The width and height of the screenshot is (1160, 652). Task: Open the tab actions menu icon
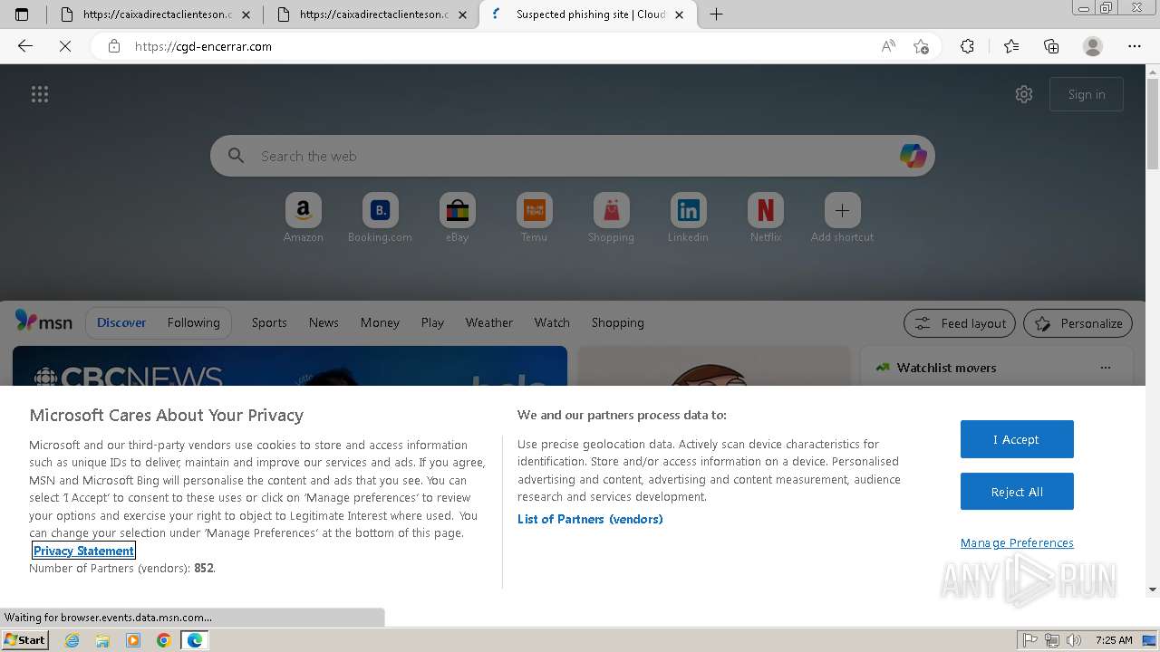click(22, 14)
